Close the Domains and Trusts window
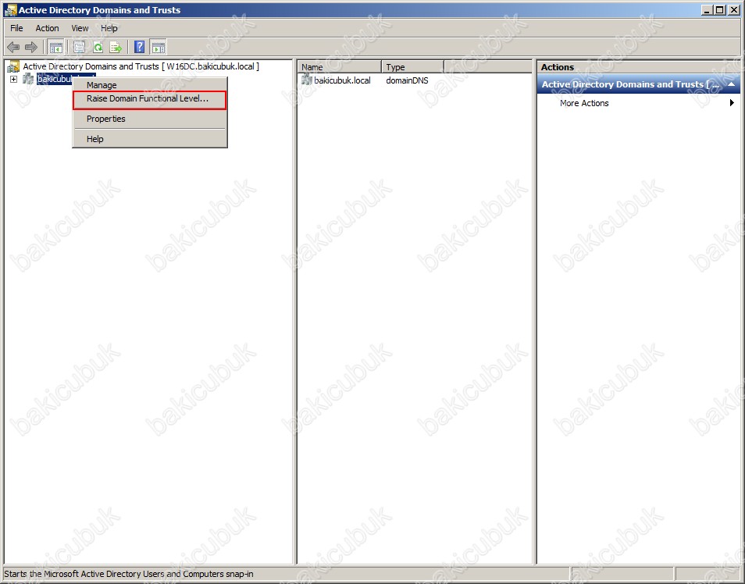The height and width of the screenshot is (584, 745). point(733,9)
